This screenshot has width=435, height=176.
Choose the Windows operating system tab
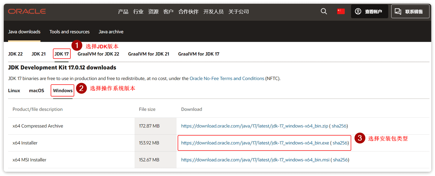[x=63, y=90]
